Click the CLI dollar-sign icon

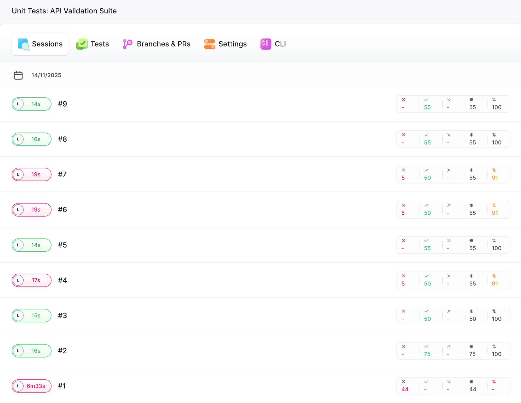point(265,44)
